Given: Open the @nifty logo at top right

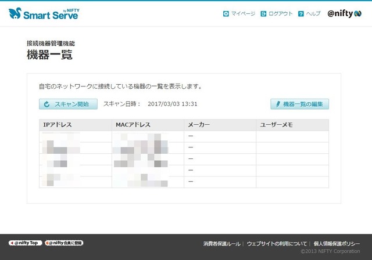Looking at the screenshot, I should click(x=344, y=13).
